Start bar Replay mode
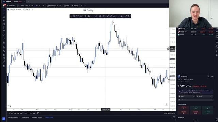The height and width of the screenshot is (122, 218). [75, 6]
